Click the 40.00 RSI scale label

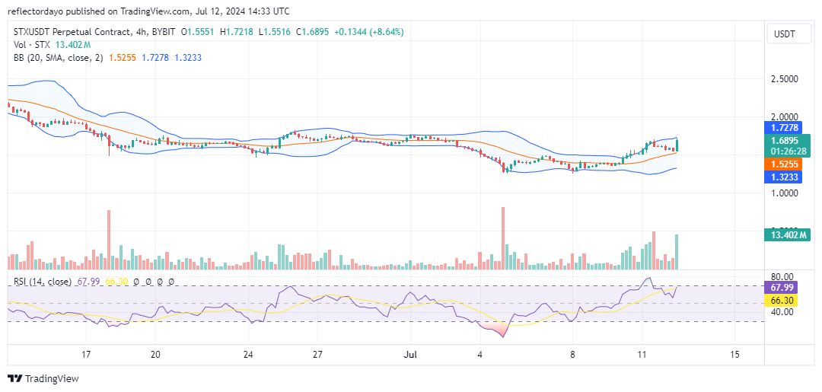point(781,312)
